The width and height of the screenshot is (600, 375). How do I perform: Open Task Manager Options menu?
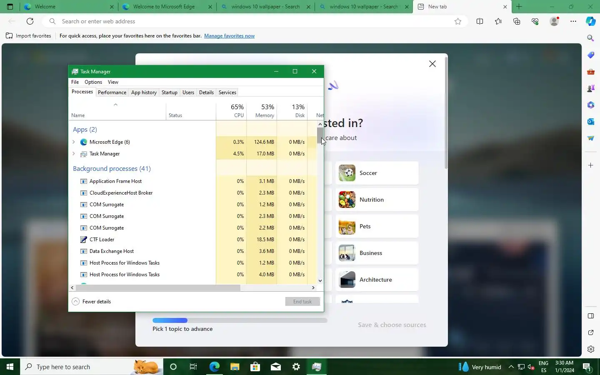(93, 82)
